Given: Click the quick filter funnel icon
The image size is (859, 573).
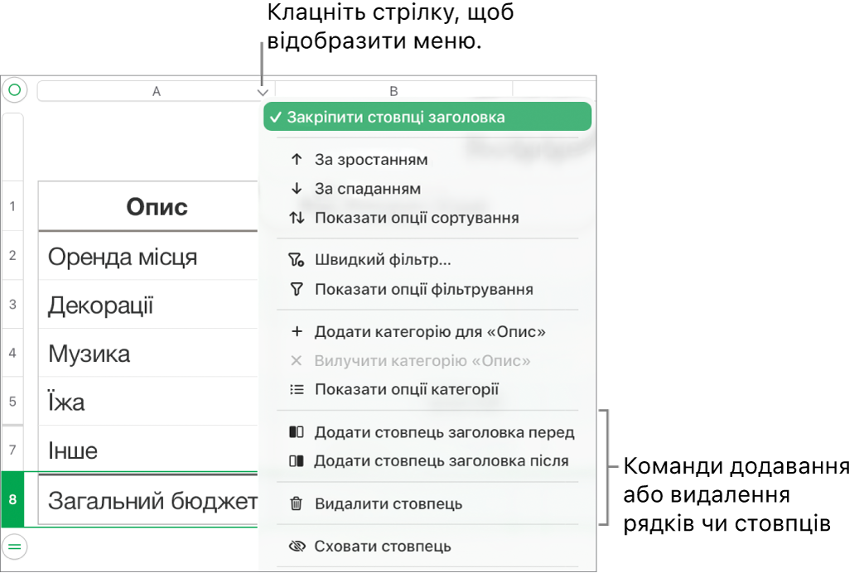Looking at the screenshot, I should 297,260.
